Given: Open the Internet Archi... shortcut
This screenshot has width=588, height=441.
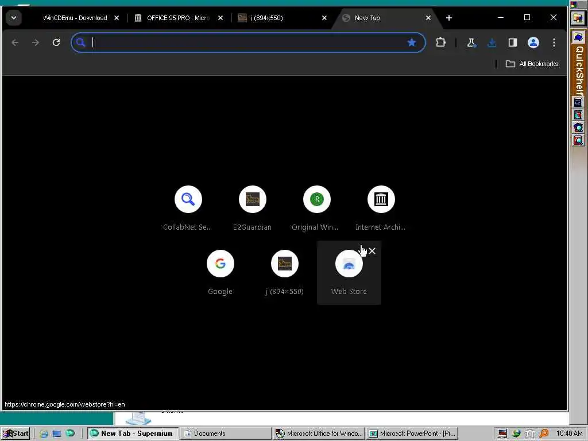Looking at the screenshot, I should pyautogui.click(x=381, y=208).
